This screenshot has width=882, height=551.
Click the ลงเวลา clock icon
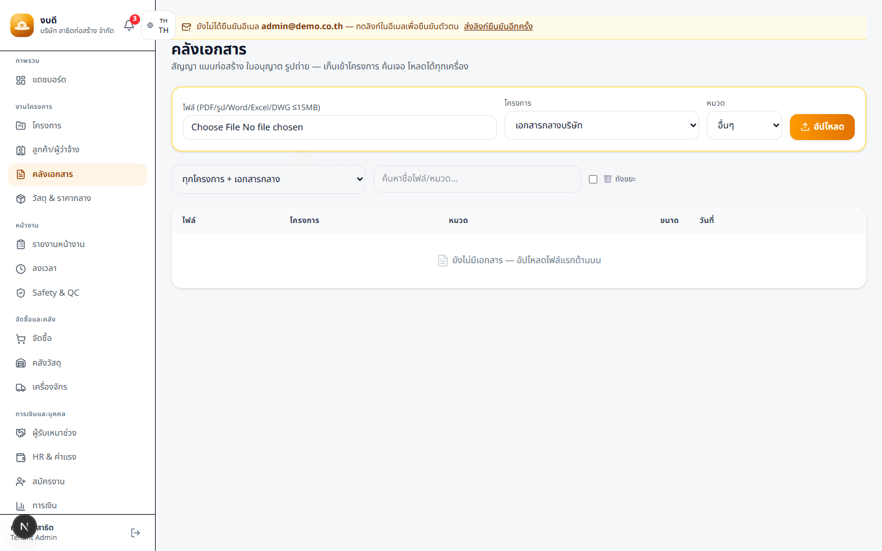[x=21, y=268]
